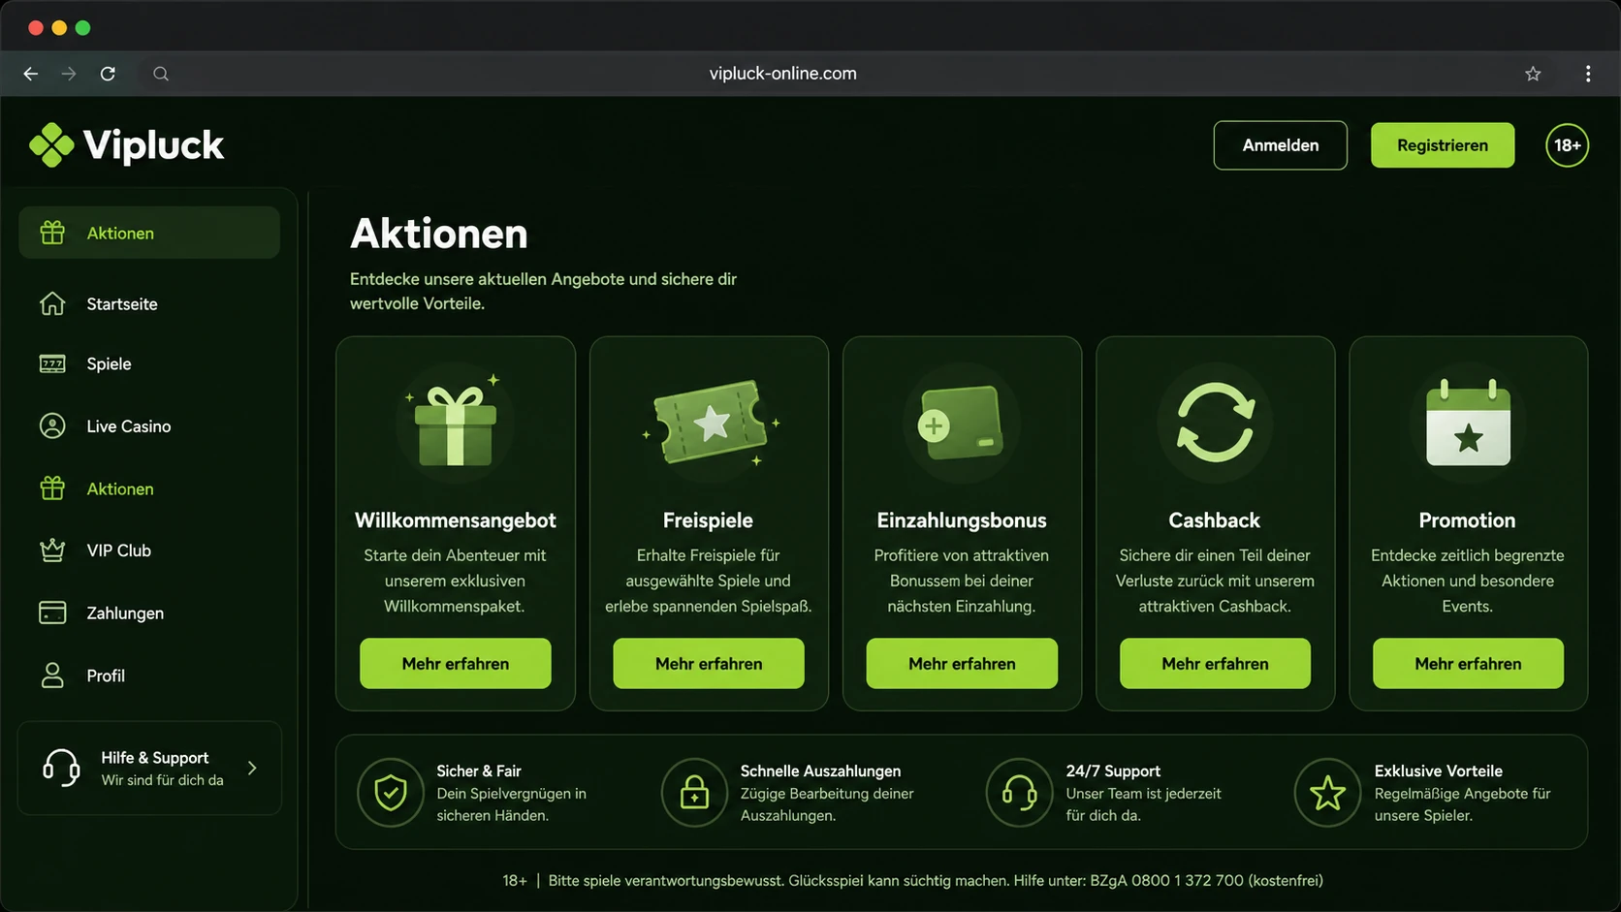Click the house icon beside Startseite
The height and width of the screenshot is (912, 1621).
point(52,303)
